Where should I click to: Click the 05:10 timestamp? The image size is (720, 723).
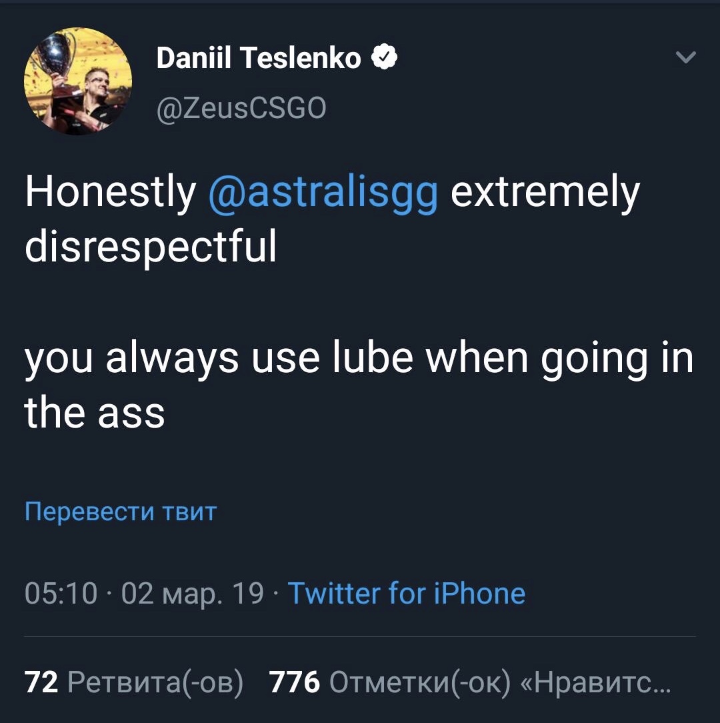coord(61,593)
